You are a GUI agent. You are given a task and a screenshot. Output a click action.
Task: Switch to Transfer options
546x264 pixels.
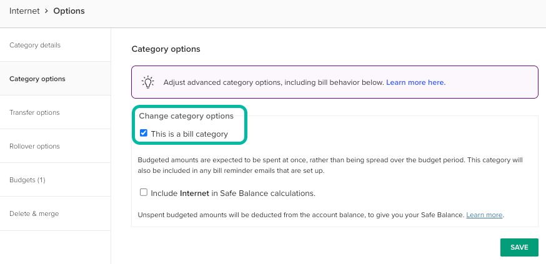point(35,112)
